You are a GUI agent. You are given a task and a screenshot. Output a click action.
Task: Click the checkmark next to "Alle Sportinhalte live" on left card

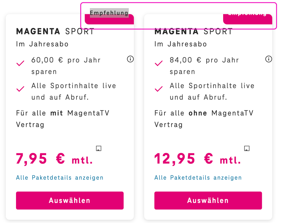(20, 89)
